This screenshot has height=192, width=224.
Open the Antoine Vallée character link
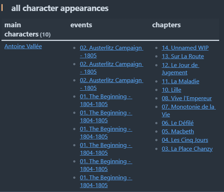[23, 46]
